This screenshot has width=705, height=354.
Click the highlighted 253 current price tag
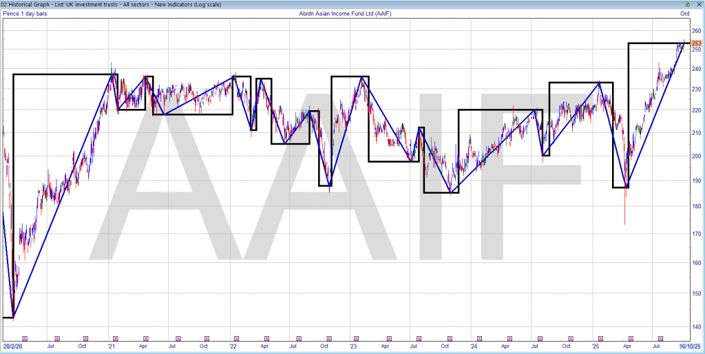point(695,43)
